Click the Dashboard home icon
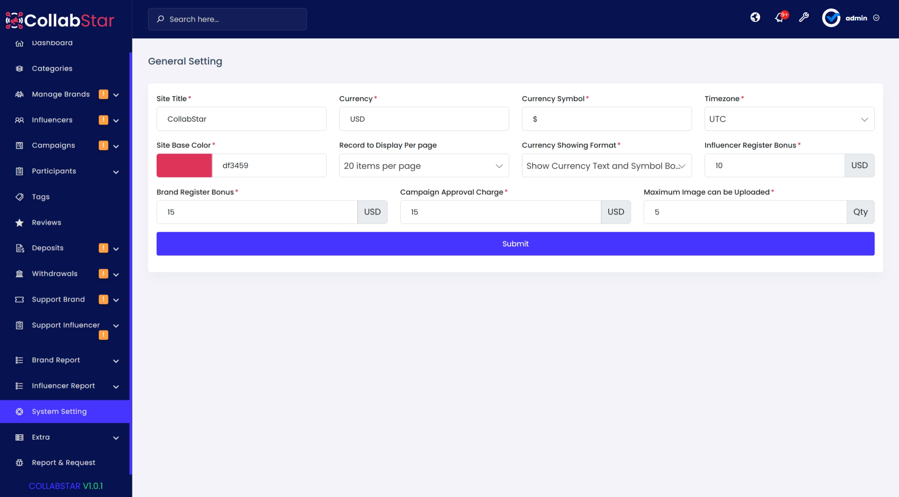Viewport: 899px width, 497px height. (x=19, y=43)
